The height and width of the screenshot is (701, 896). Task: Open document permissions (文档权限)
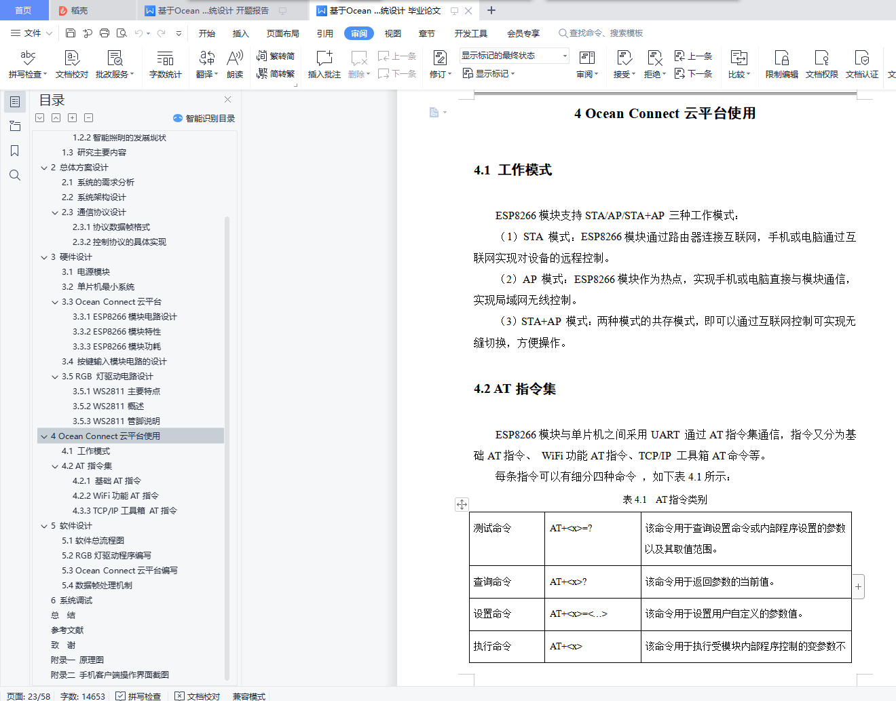[821, 64]
